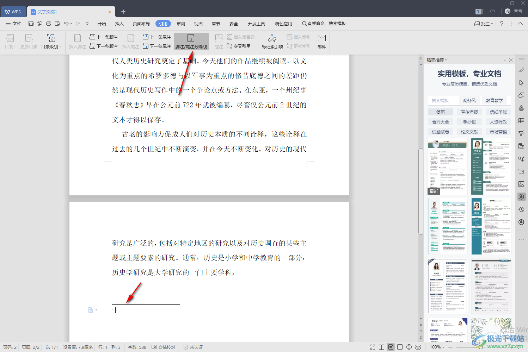Switch to 审阅 Review ribbon tab
The width and height of the screenshot is (528, 352).
181,24
